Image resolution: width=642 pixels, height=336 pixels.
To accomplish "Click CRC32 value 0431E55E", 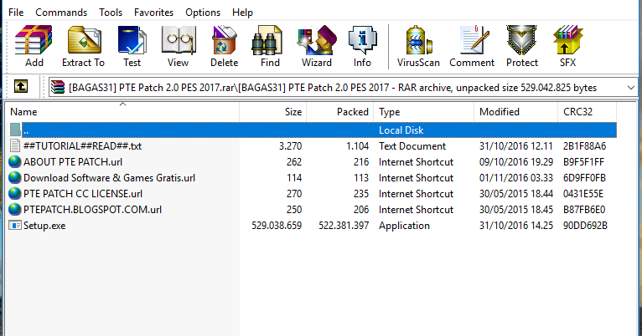I will coord(583,194).
